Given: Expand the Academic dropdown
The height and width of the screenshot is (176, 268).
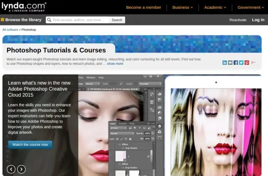Looking at the screenshot, I should (x=215, y=7).
